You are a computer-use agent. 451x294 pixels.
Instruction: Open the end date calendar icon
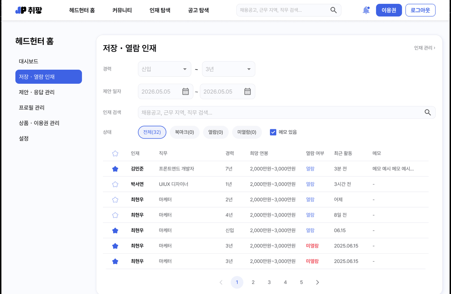pyautogui.click(x=247, y=92)
